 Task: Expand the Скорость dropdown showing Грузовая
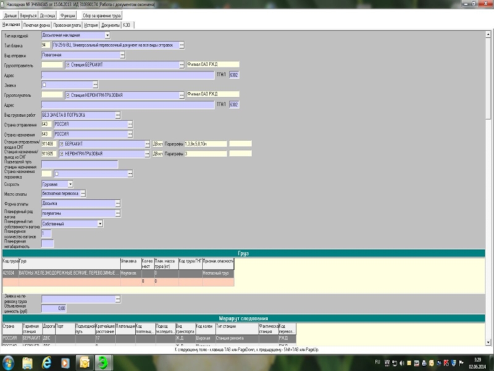(70, 184)
